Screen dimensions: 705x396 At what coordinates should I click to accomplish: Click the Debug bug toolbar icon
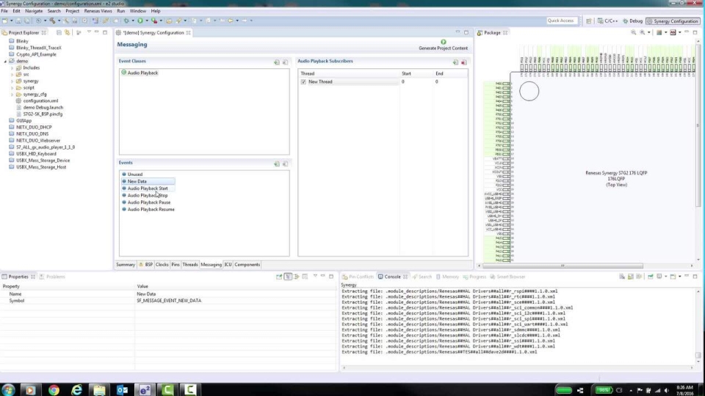tap(127, 21)
